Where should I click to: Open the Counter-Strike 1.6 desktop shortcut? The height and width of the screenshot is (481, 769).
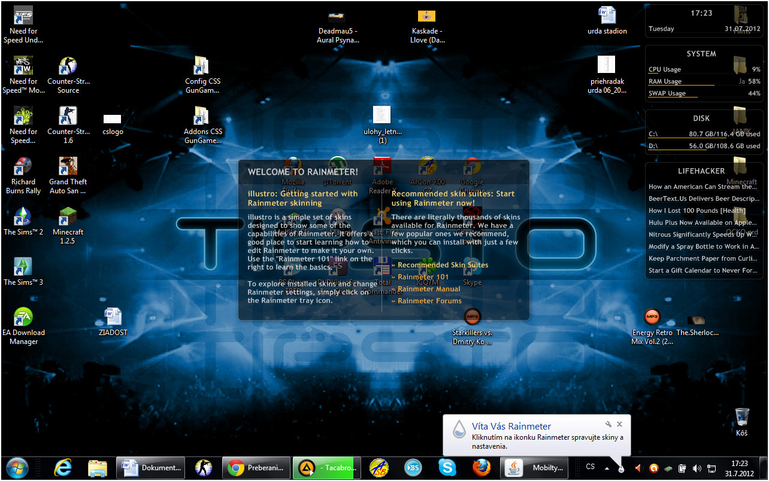pos(68,117)
